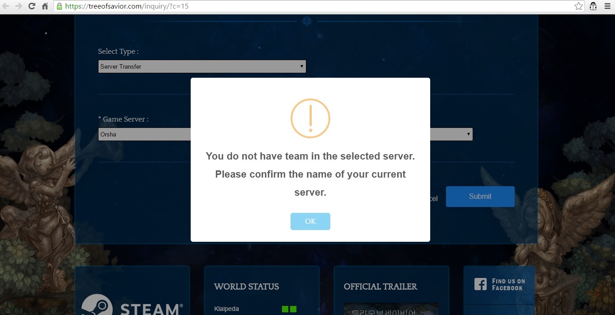
Task: Click the Facebook logo icon
Action: pos(480,284)
